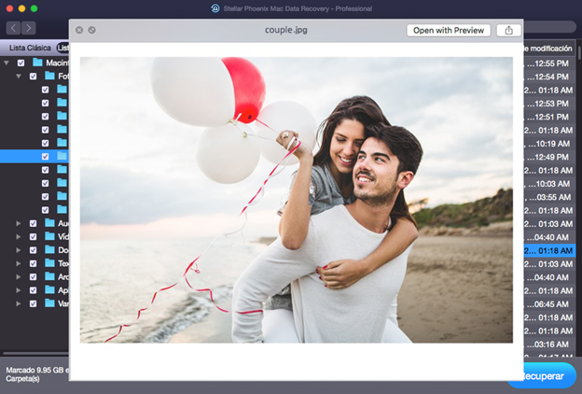Image resolution: width=582 pixels, height=394 pixels.
Task: Click the '...12:49 PM' modification time
Action: [x=547, y=157]
